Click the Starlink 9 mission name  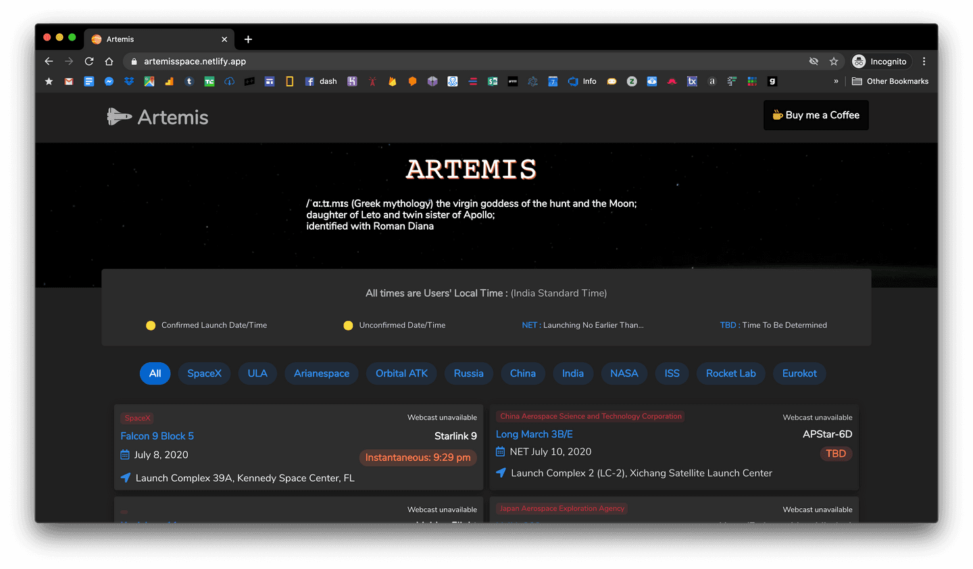pos(455,437)
